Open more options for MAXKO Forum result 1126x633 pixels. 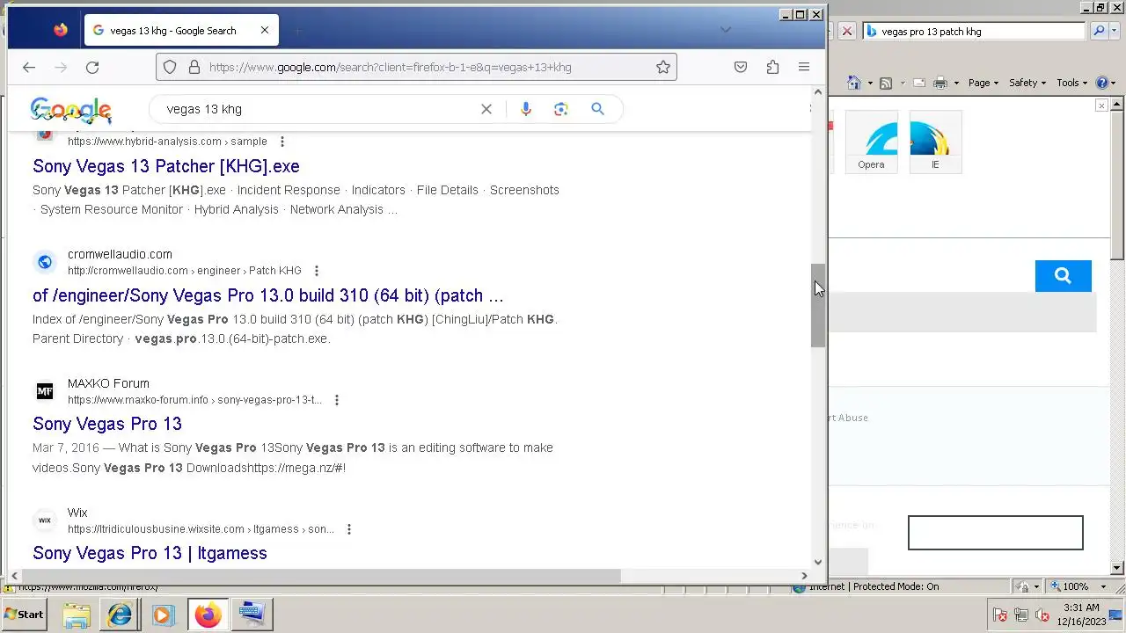pyautogui.click(x=337, y=400)
